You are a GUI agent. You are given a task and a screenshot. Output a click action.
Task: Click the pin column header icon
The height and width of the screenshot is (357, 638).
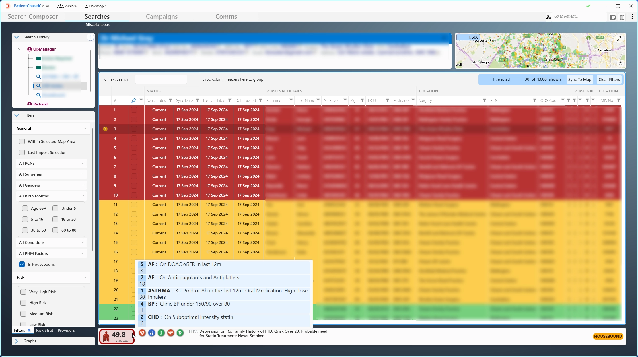coord(134,100)
